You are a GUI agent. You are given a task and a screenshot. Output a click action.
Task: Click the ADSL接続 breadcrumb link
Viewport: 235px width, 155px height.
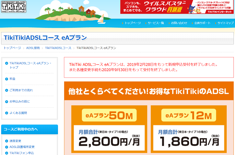[x=33, y=48]
